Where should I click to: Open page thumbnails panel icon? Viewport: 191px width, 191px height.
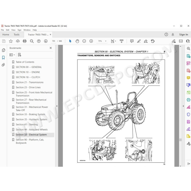[x=4, y=50]
